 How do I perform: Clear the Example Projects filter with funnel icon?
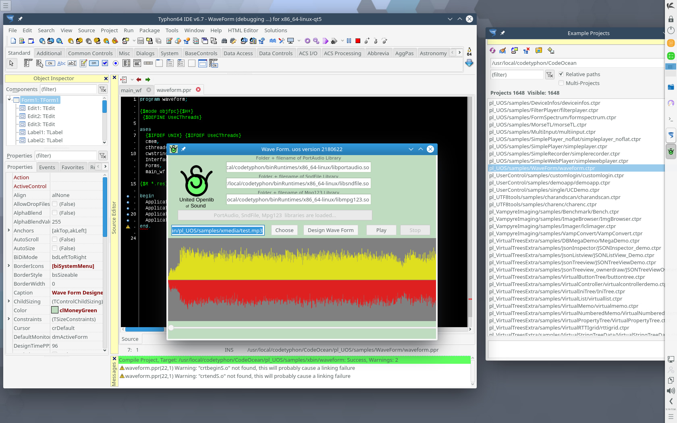pos(550,75)
